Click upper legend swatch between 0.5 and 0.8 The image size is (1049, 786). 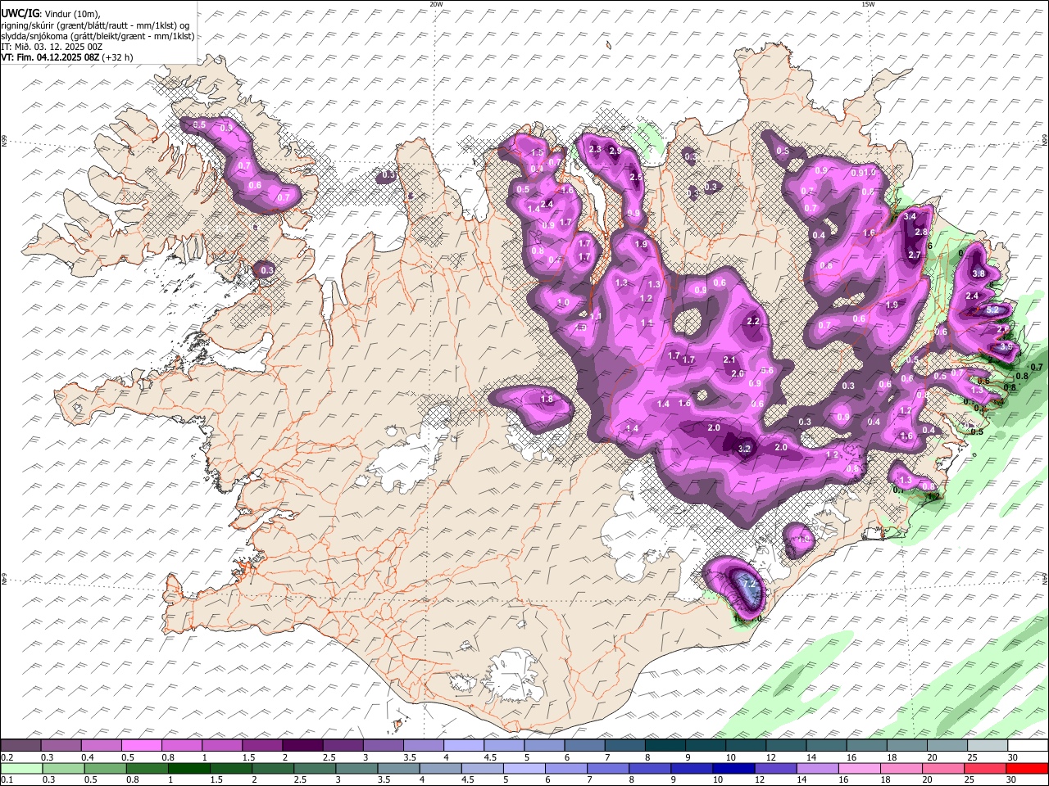coord(142,746)
